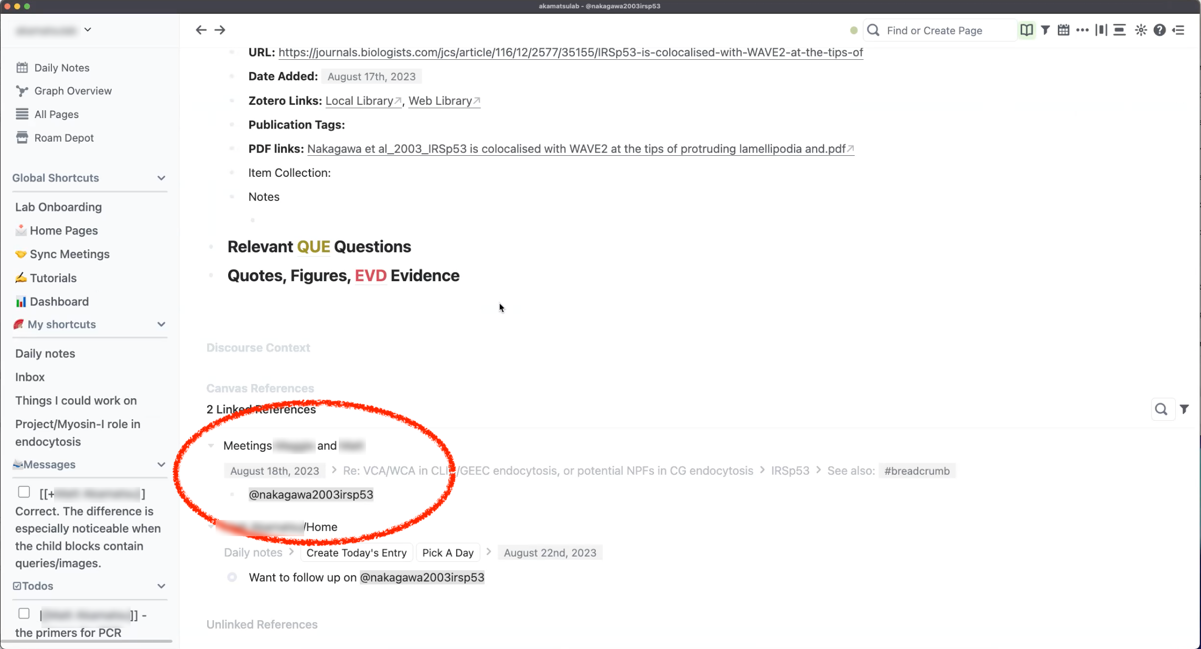Open the graph name dropdown chevron
The height and width of the screenshot is (649, 1201).
[x=88, y=30]
